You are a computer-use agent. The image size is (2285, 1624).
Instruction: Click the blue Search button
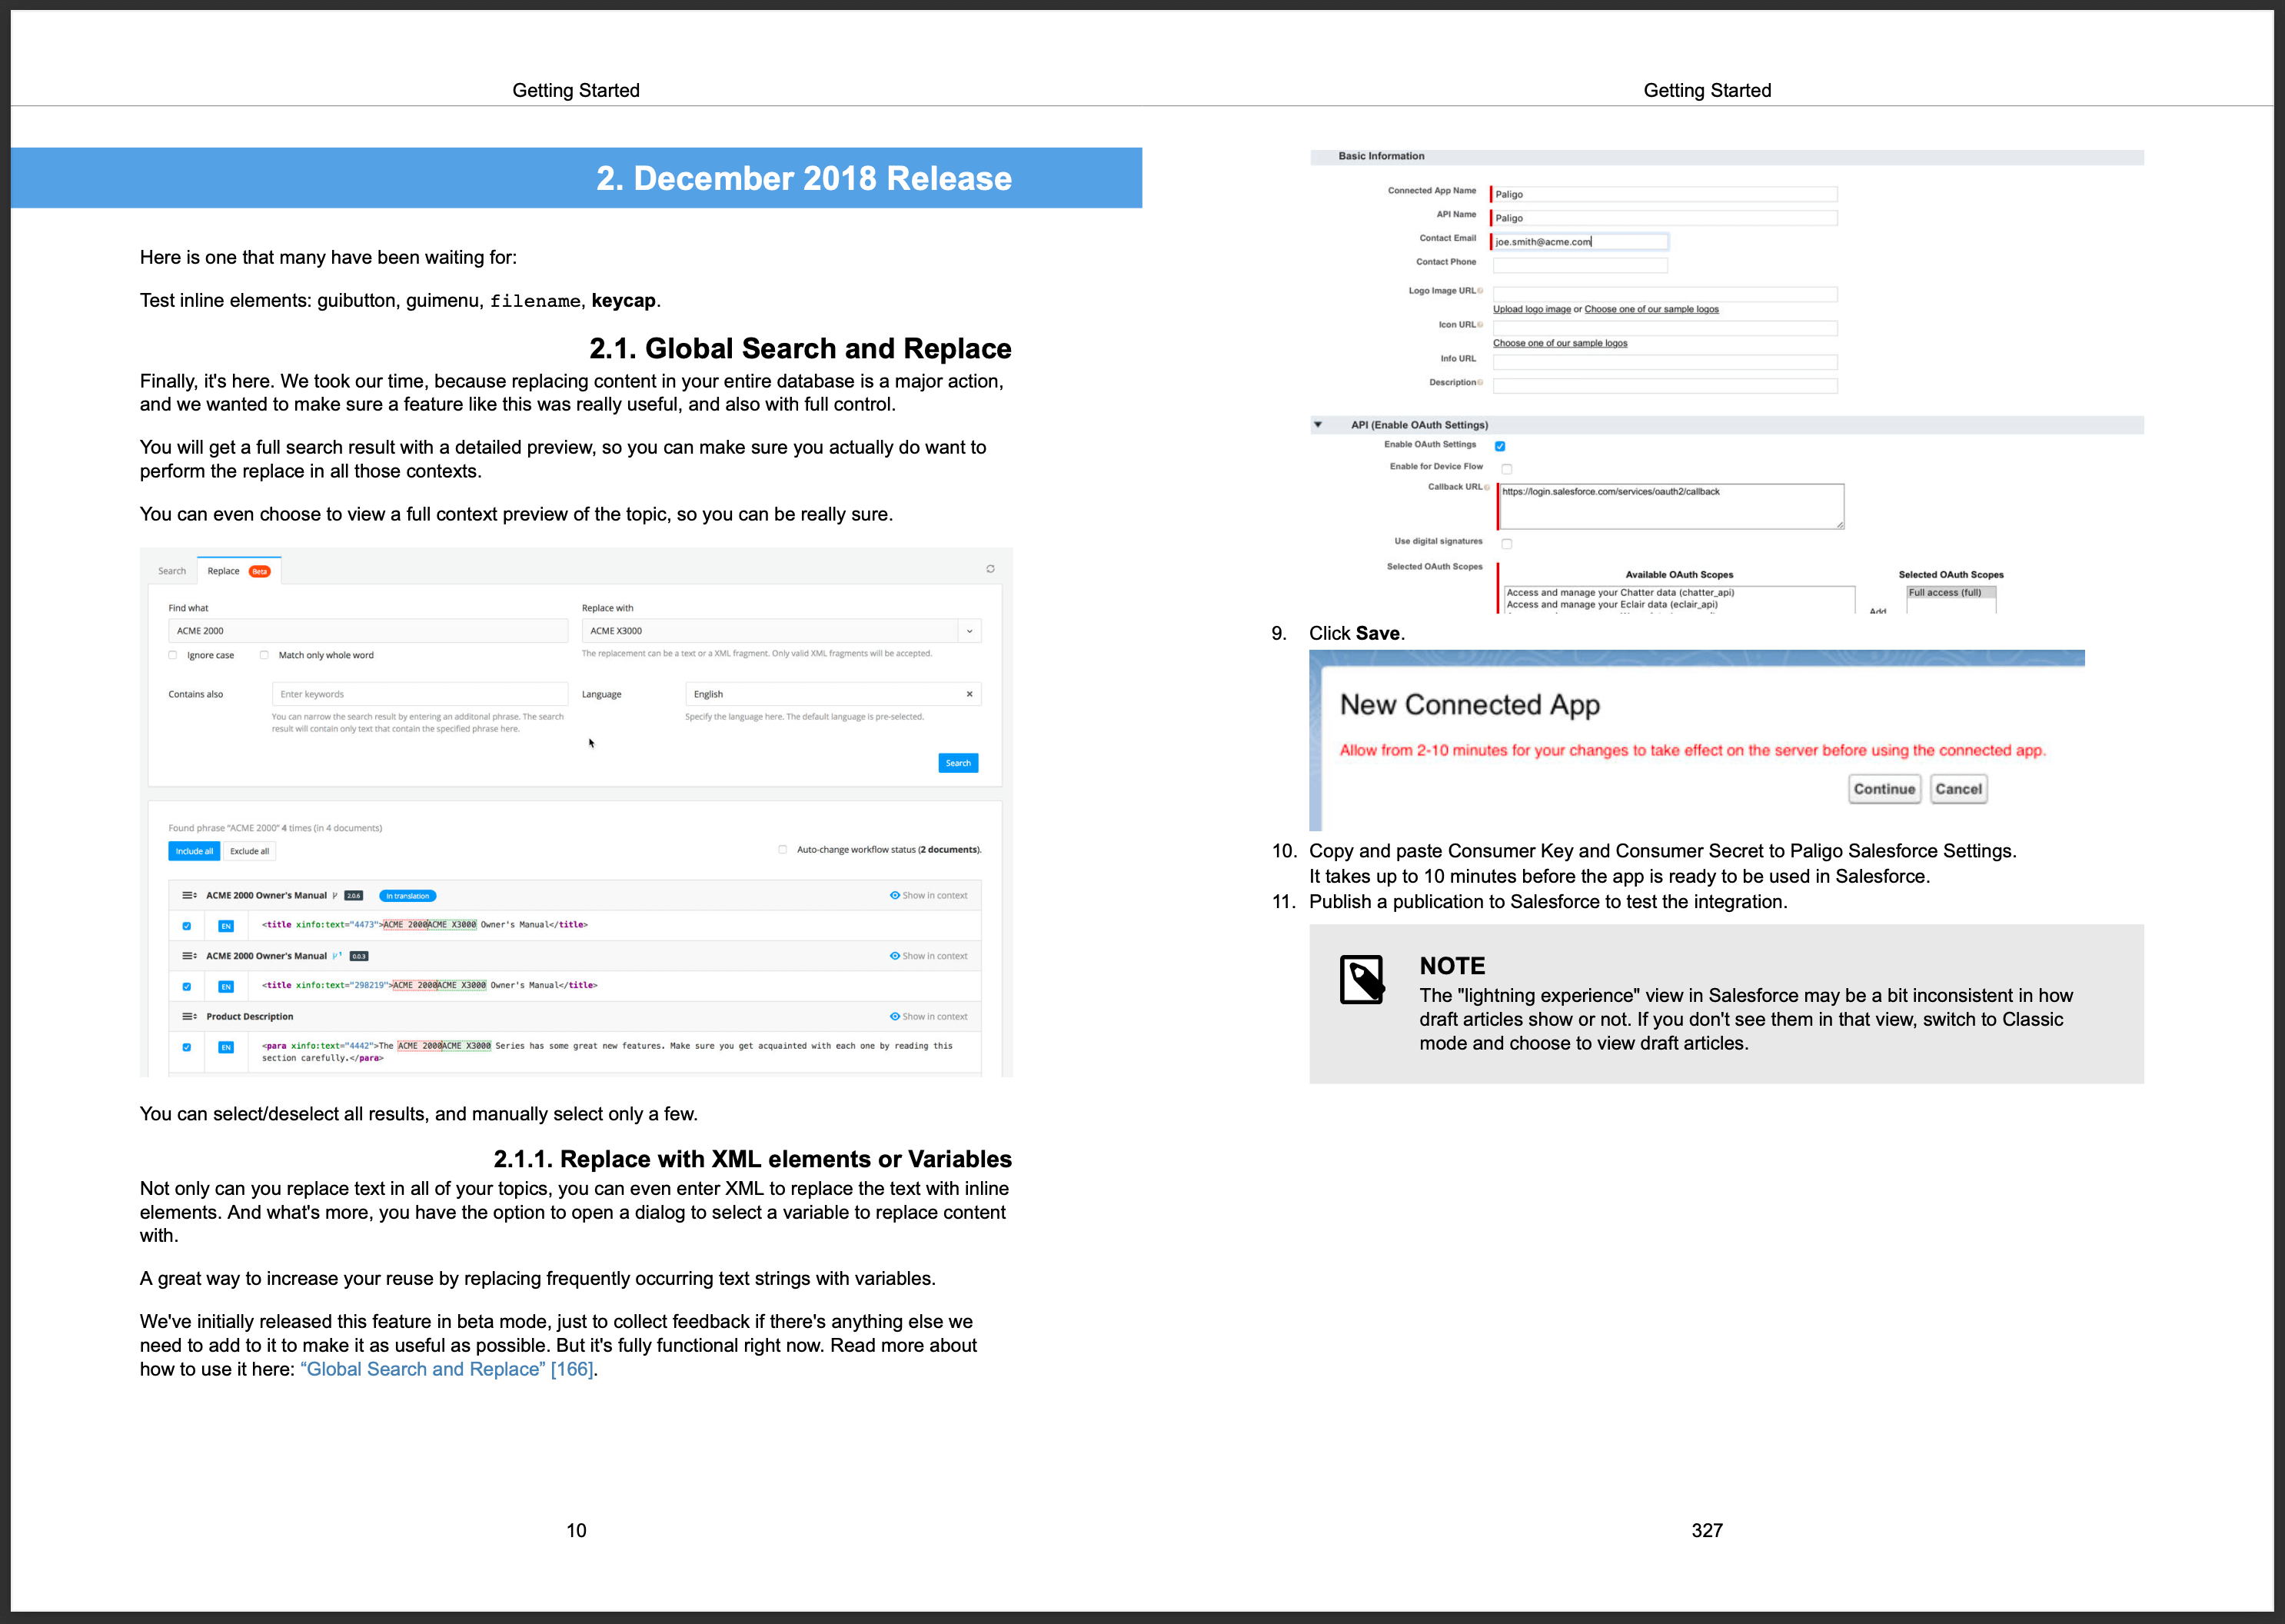(x=957, y=763)
